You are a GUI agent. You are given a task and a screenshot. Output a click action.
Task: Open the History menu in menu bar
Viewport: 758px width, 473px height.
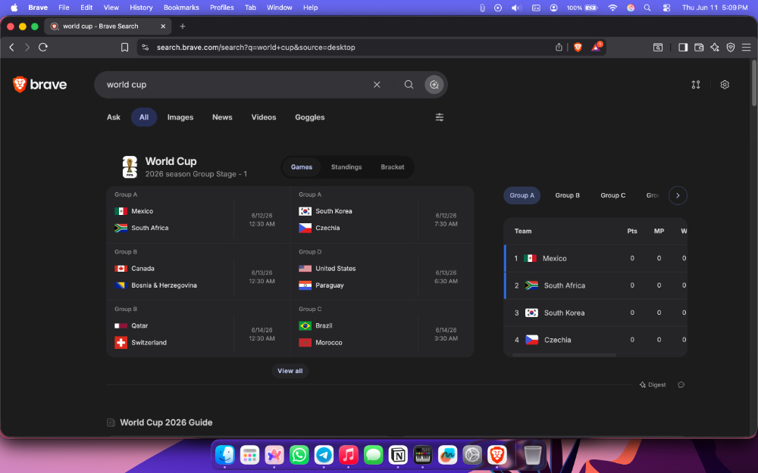point(141,8)
